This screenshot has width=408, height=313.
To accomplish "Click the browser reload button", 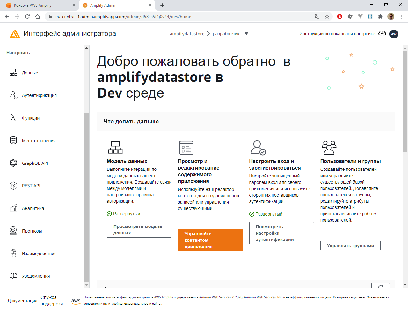I will click(x=27, y=17).
